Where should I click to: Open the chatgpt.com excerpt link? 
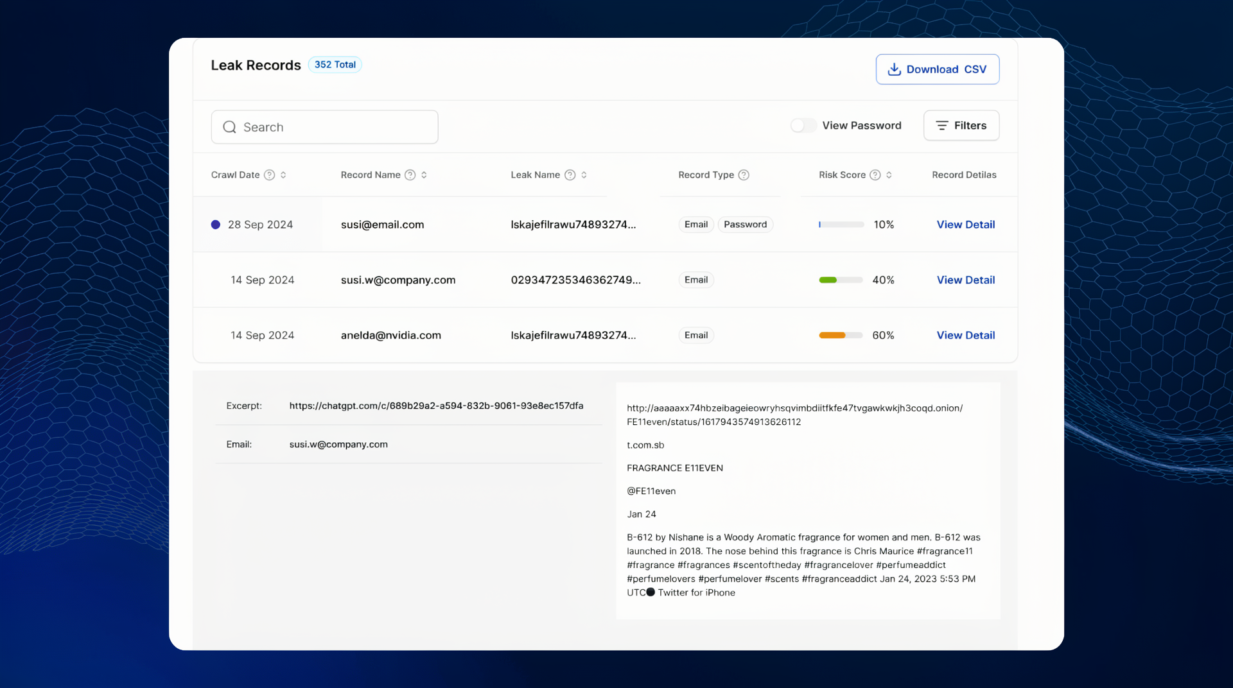click(436, 406)
